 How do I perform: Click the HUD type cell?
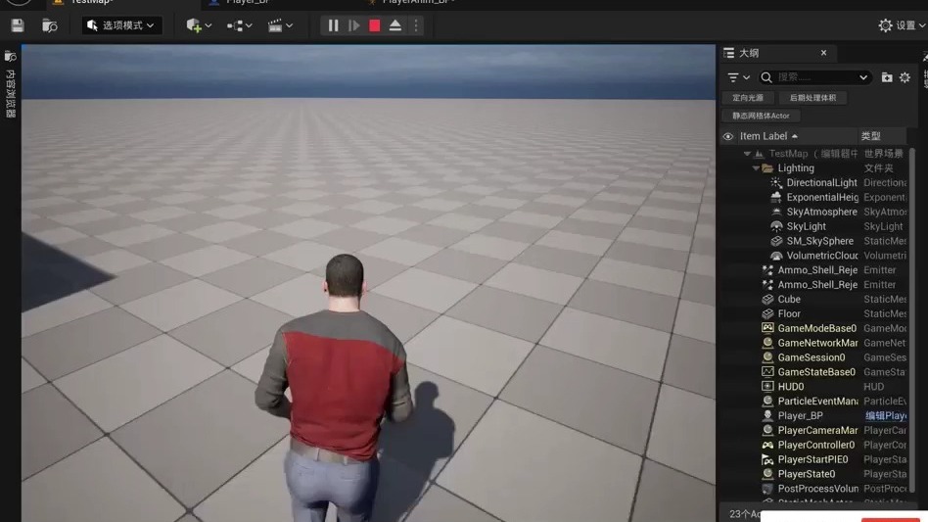pos(873,387)
